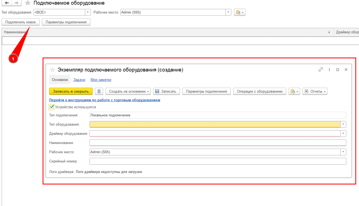Click Параметры подключения button in dialog
The width and height of the screenshot is (359, 206).
coord(207,91)
